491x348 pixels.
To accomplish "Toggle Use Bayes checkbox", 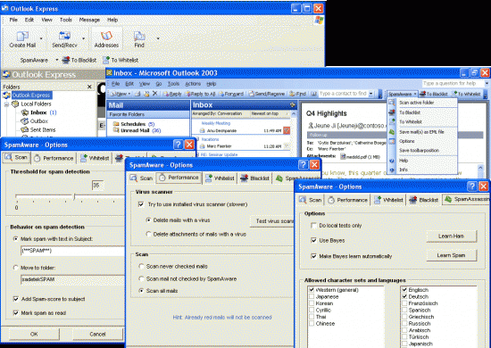I will [313, 240].
